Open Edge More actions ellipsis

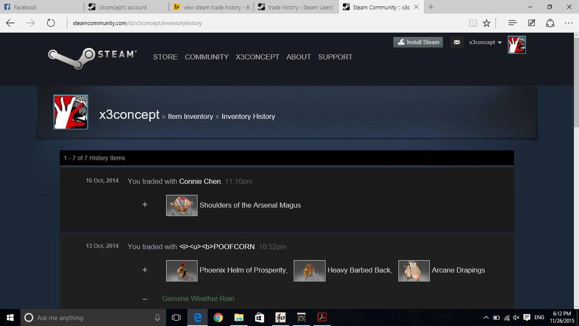tap(569, 23)
